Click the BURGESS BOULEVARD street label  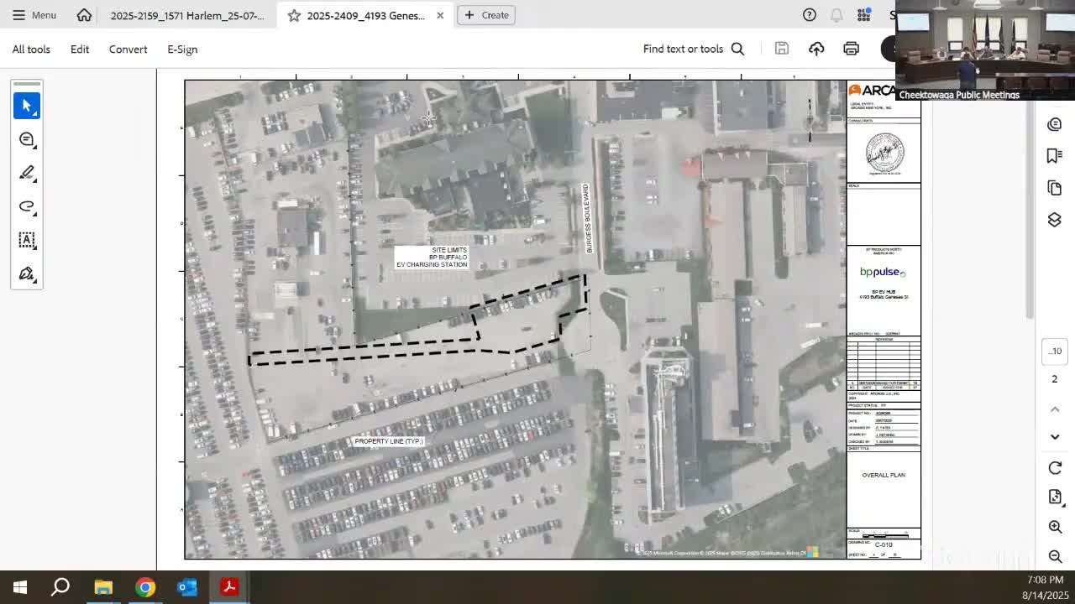point(587,218)
